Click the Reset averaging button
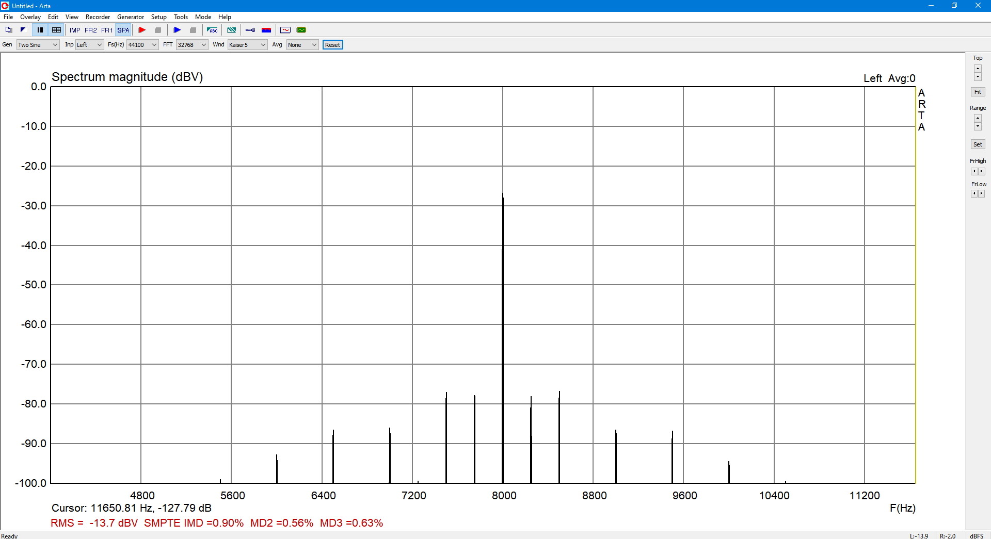 pos(333,45)
